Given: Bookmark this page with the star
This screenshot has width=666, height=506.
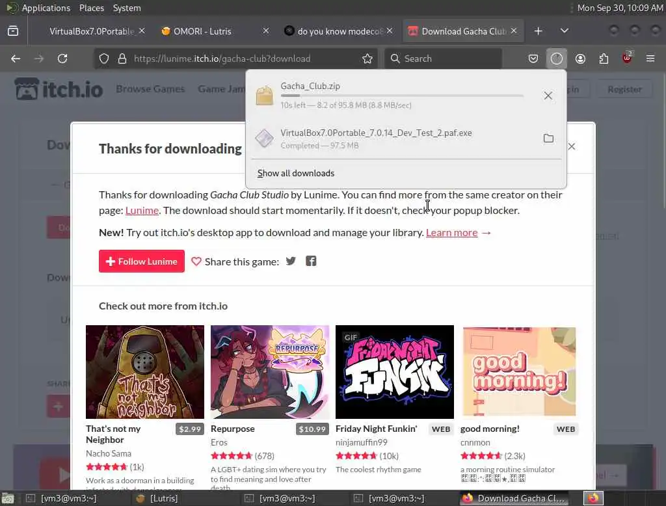Looking at the screenshot, I should (x=367, y=59).
